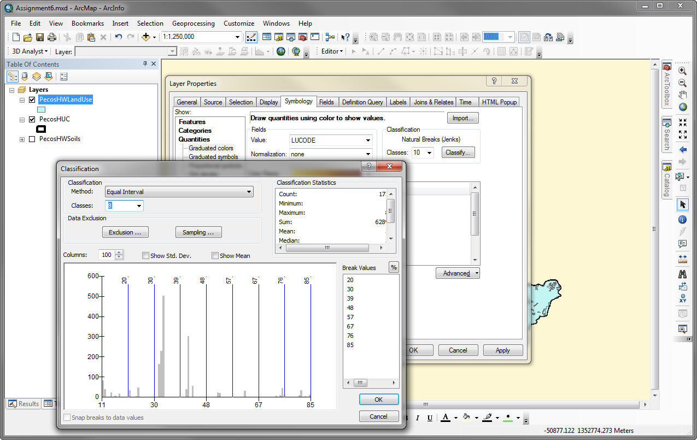
Task: Expand the PecosHWSoils layer
Action: [22, 139]
